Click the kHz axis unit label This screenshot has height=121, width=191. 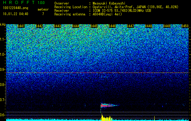(x=3, y=25)
